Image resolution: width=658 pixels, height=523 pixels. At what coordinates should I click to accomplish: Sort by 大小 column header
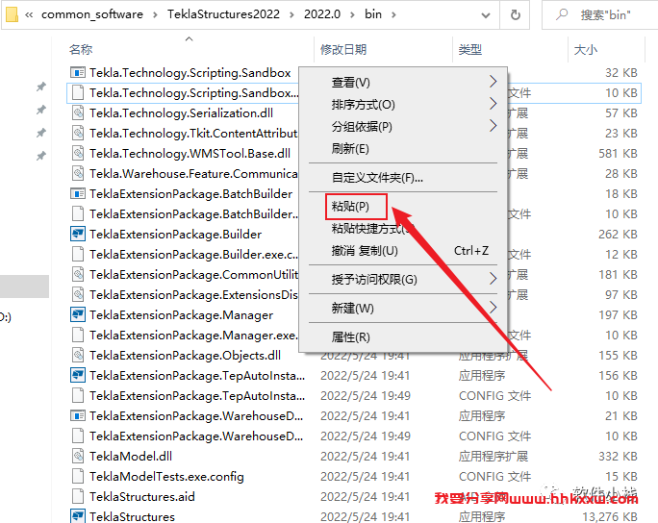[x=586, y=49]
